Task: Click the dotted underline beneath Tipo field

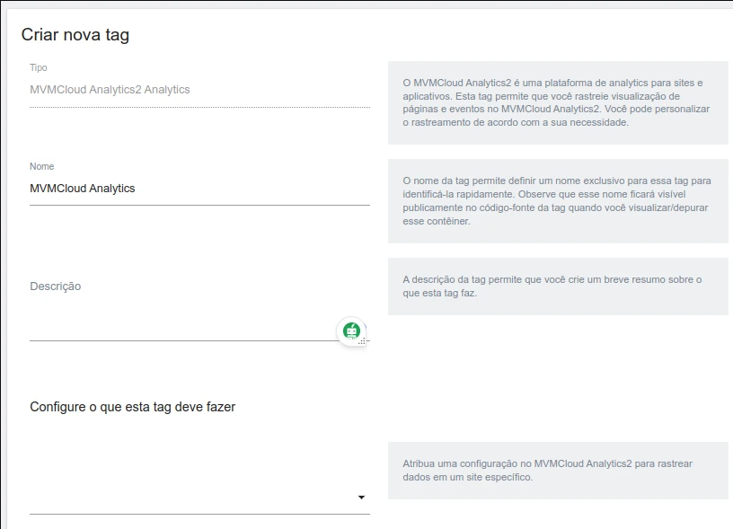Action: coord(199,107)
